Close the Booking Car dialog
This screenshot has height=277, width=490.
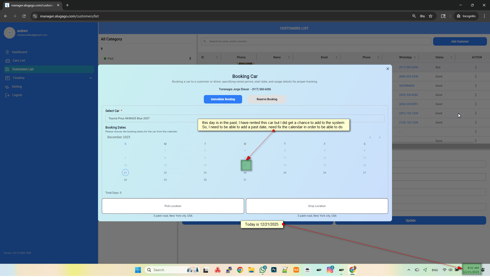pos(388,69)
